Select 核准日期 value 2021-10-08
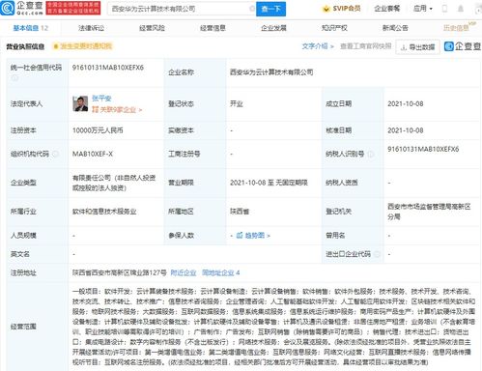Image resolution: width=482 pixels, height=371 pixels. coord(406,130)
